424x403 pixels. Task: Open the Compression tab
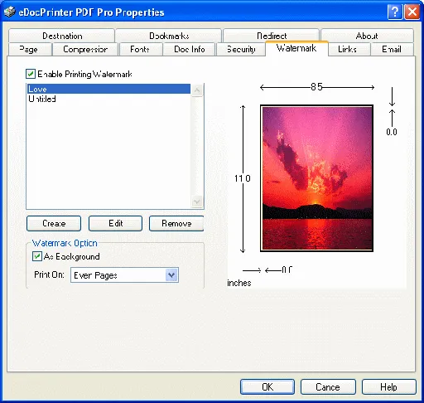(85, 49)
